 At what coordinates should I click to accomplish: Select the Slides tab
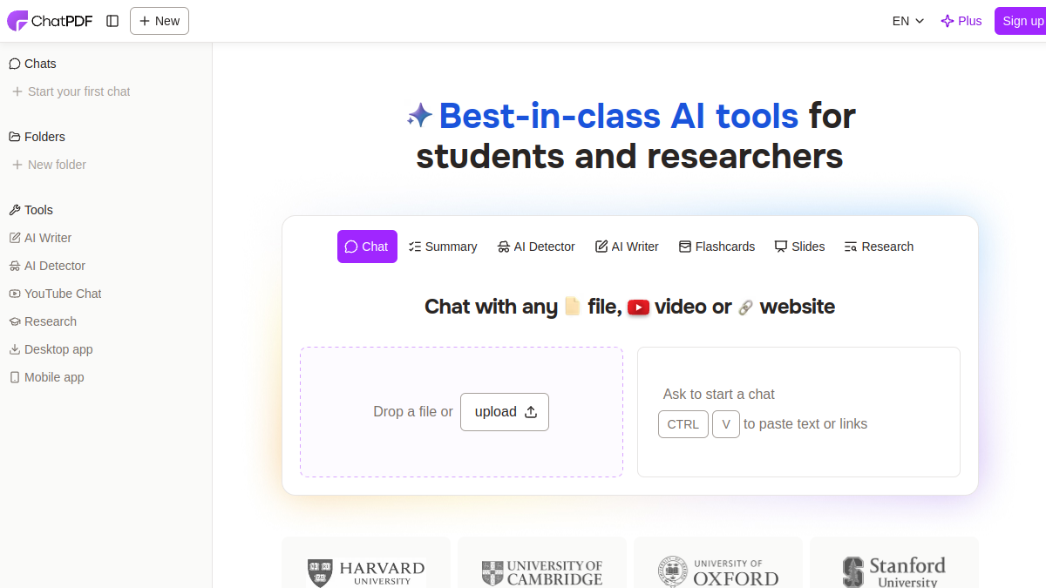click(799, 247)
